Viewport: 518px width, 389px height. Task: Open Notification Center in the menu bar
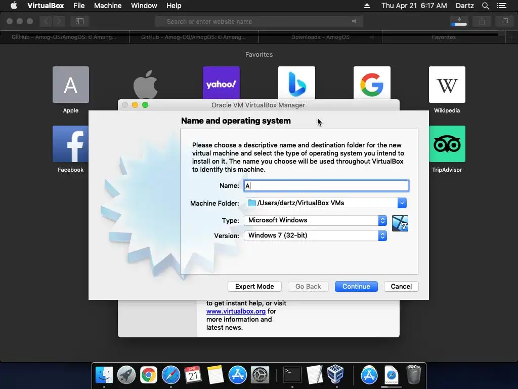tap(501, 6)
